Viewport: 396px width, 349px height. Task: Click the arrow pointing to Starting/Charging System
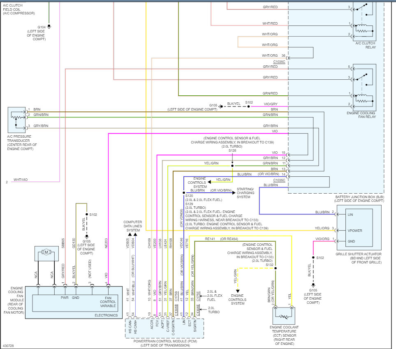(x=234, y=193)
